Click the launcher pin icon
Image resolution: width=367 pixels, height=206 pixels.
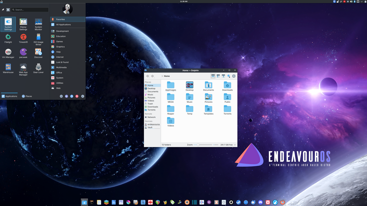click(x=3, y=10)
